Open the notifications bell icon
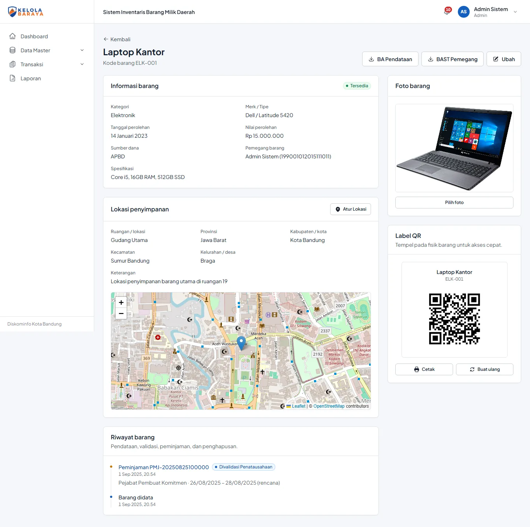The width and height of the screenshot is (530, 527). click(x=447, y=11)
